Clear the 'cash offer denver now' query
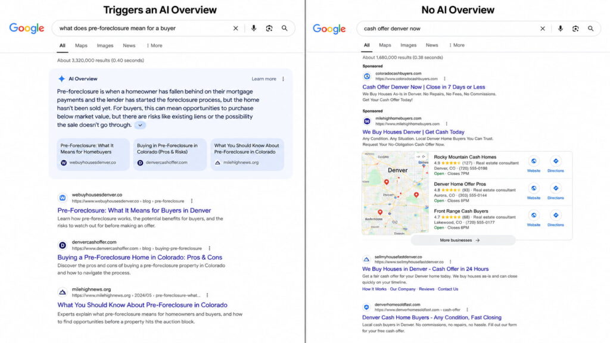610x343 pixels. click(x=542, y=29)
